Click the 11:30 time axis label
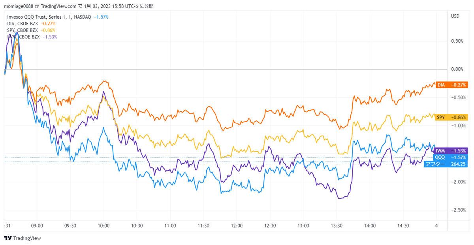 (203, 226)
